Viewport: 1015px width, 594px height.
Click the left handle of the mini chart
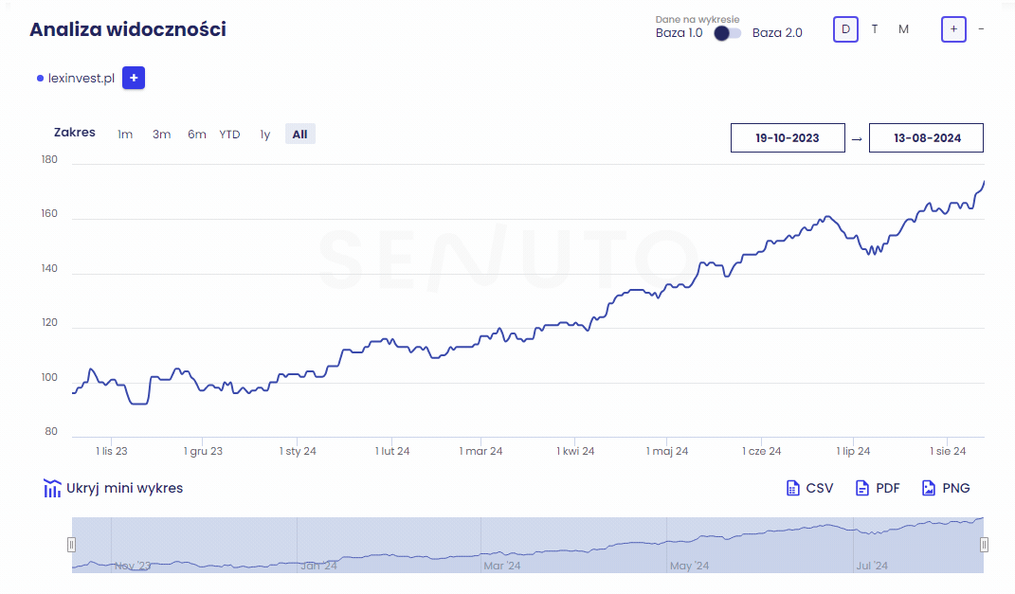[x=71, y=545]
